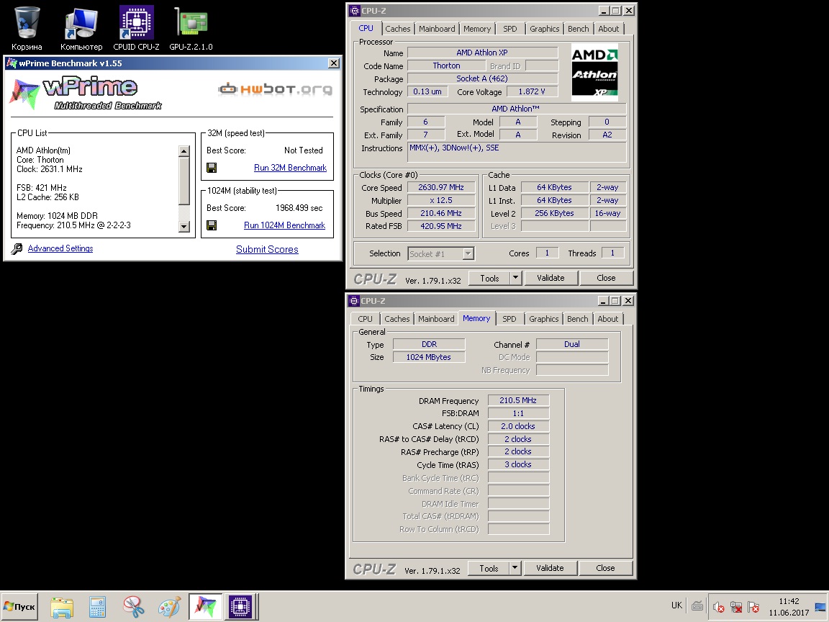The image size is (829, 622).
Task: Click the Code Name value Thorton
Action: click(x=446, y=66)
